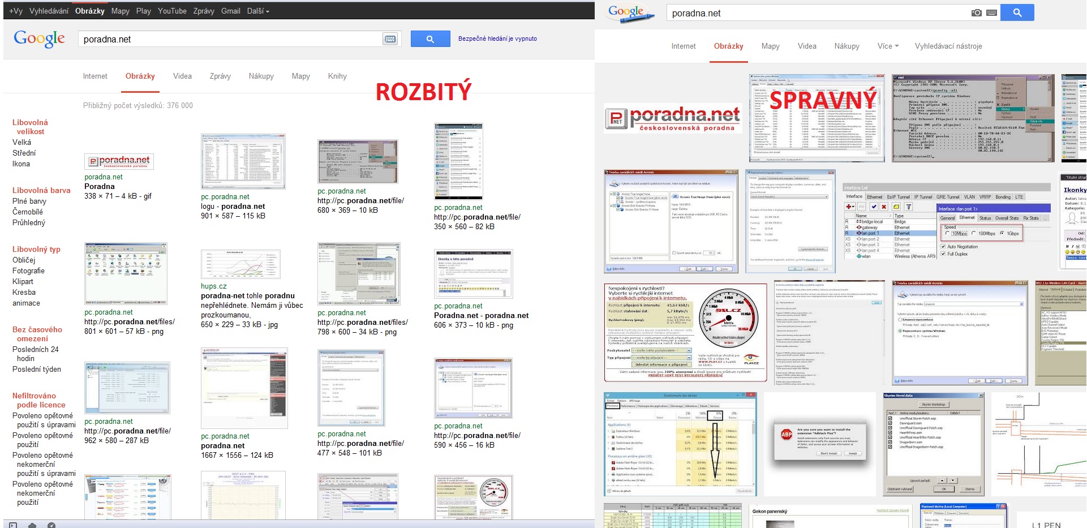Choose the 'Plné barvy' color filter
The image size is (1087, 528).
(x=29, y=201)
